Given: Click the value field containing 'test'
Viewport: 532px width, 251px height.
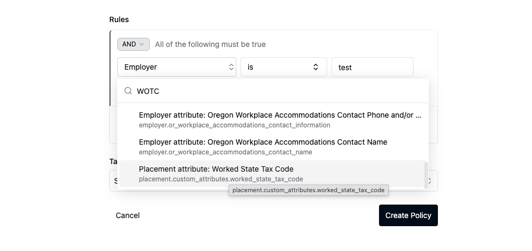Looking at the screenshot, I should point(372,67).
